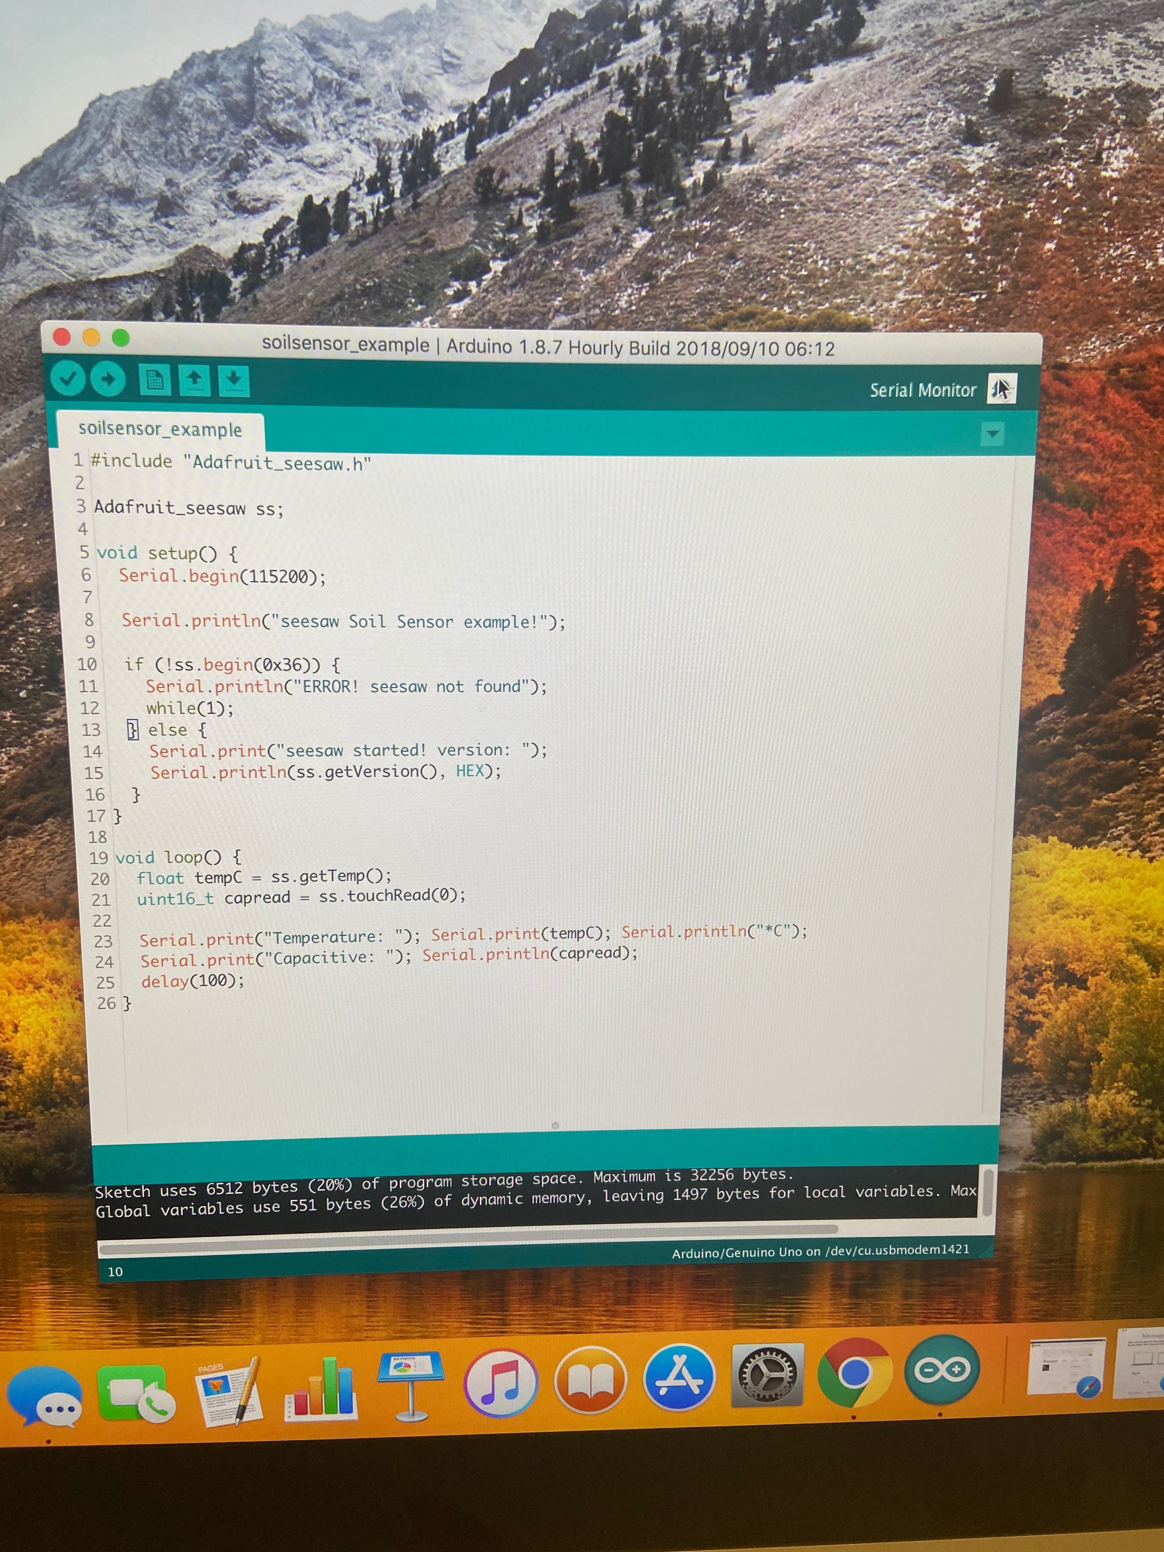The image size is (1164, 1552).
Task: Open a sketch with the up-arrow icon
Action: pyautogui.click(x=194, y=380)
